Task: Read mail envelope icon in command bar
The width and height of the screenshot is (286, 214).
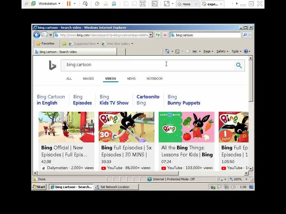Action: 188,52
